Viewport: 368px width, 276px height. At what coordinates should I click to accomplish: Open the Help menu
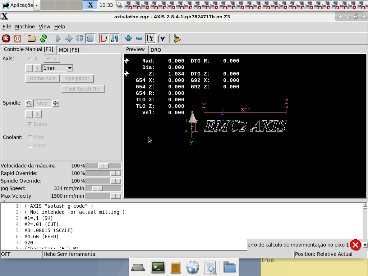(x=60, y=27)
